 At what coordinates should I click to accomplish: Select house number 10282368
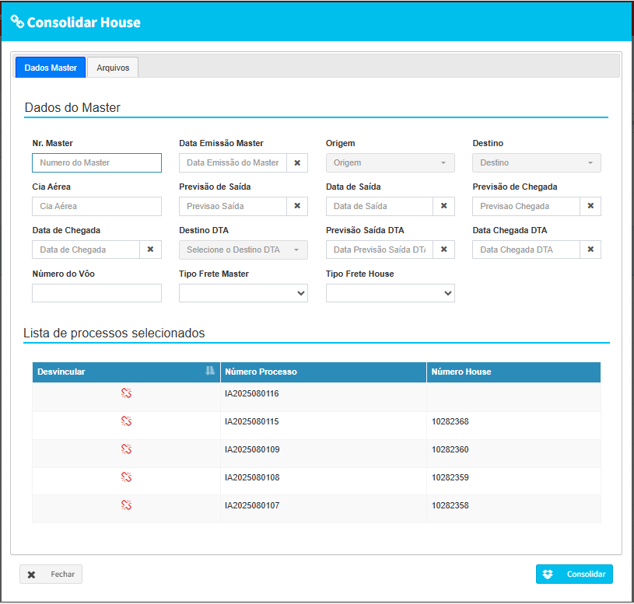(x=450, y=421)
